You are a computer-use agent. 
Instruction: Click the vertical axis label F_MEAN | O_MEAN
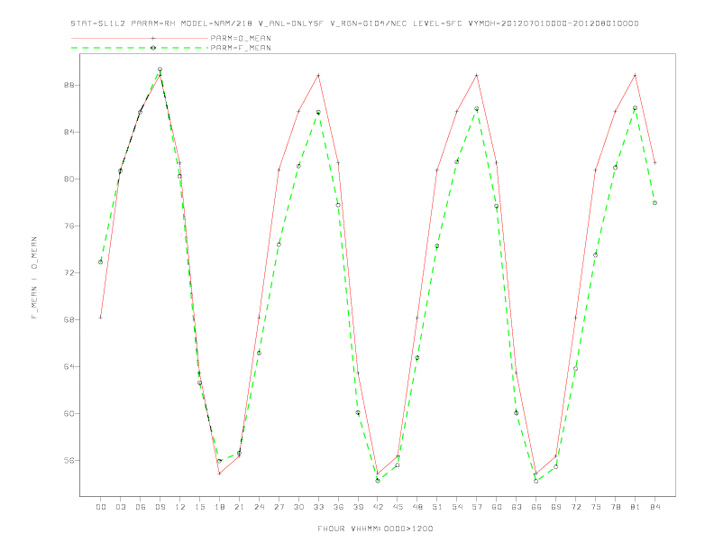[x=34, y=278]
